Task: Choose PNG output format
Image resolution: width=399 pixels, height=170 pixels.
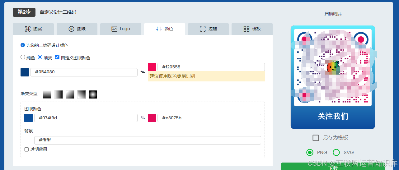Action: point(310,152)
